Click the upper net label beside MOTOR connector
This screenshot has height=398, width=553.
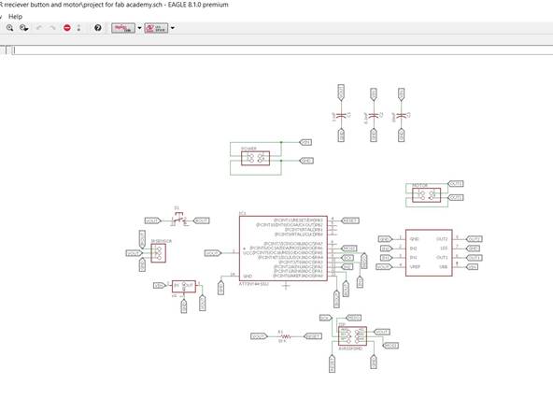(x=456, y=184)
